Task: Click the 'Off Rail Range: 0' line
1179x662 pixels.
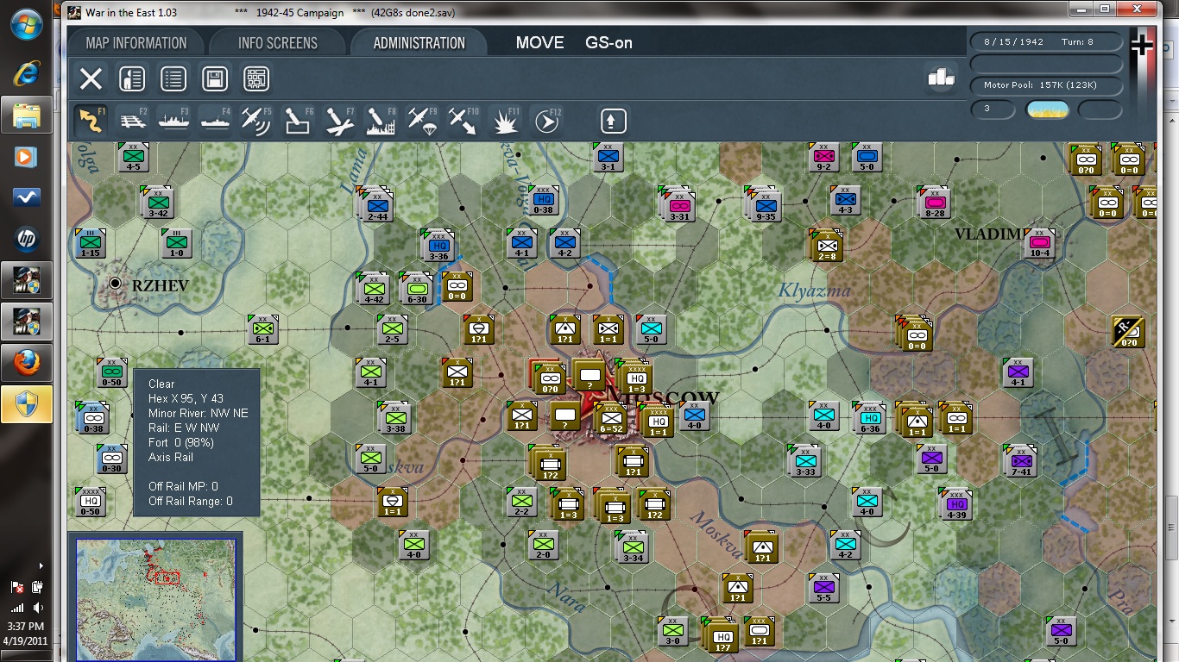Action: pos(191,501)
